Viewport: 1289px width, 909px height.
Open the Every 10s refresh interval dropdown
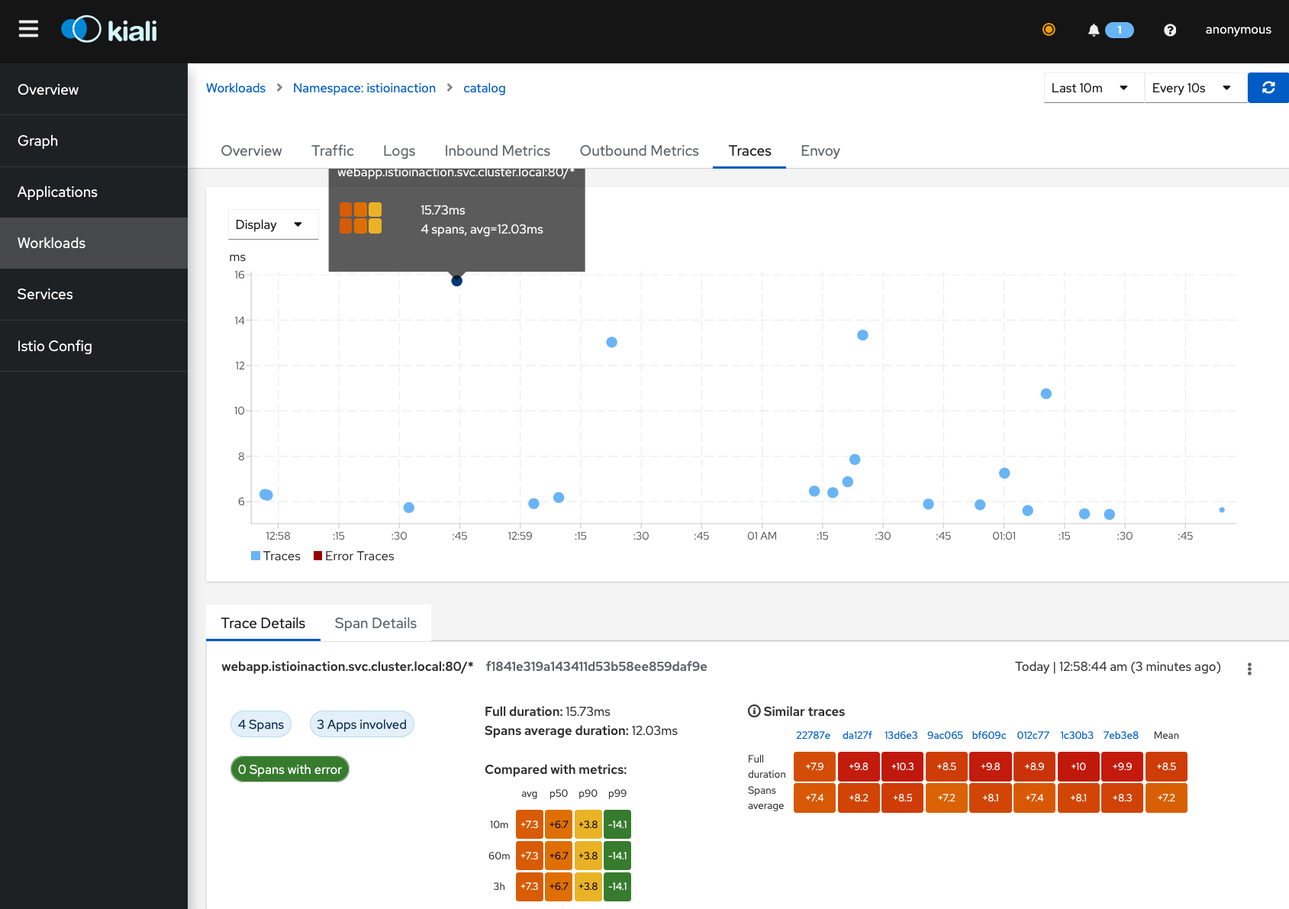pyautogui.click(x=1195, y=88)
